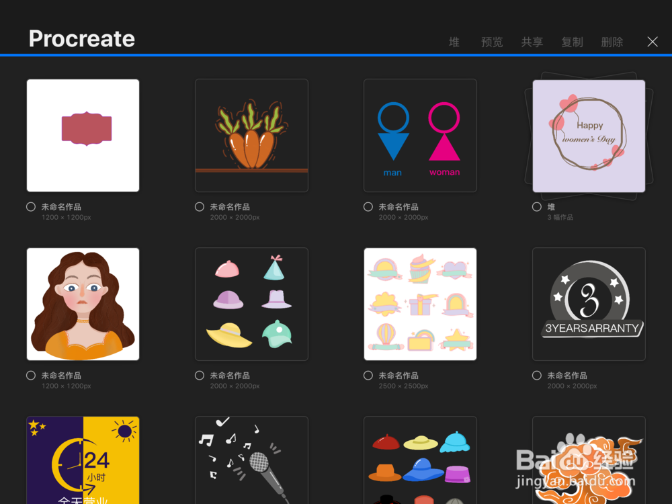Screen dimensions: 672x504
Task: Click the 3 幅作品 count label
Action: coord(560,217)
